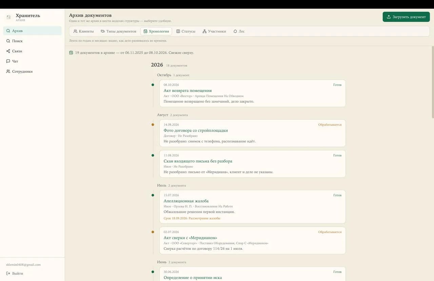This screenshot has width=434, height=281.
Task: Click timeline dot for 02.07.2026 entry
Action: [153, 232]
